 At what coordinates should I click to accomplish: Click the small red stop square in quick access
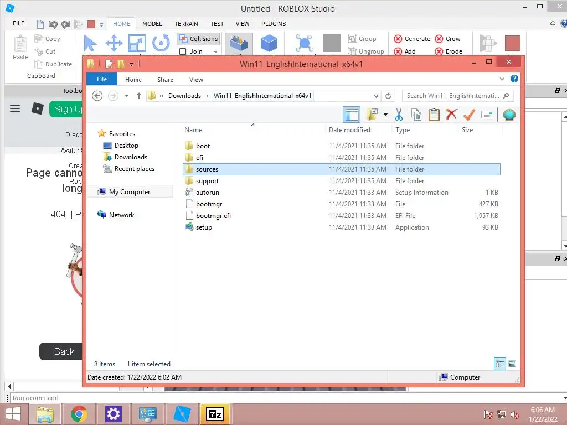click(x=91, y=24)
